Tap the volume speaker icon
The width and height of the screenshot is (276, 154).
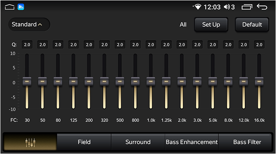pyautogui.click(x=227, y=7)
